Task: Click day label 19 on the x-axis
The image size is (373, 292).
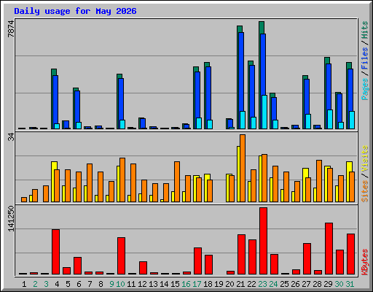Action: coord(219,284)
